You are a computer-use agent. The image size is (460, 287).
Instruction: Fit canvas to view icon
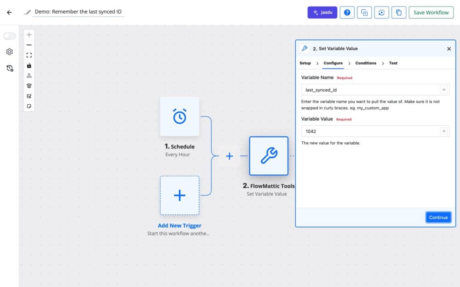pyautogui.click(x=29, y=55)
